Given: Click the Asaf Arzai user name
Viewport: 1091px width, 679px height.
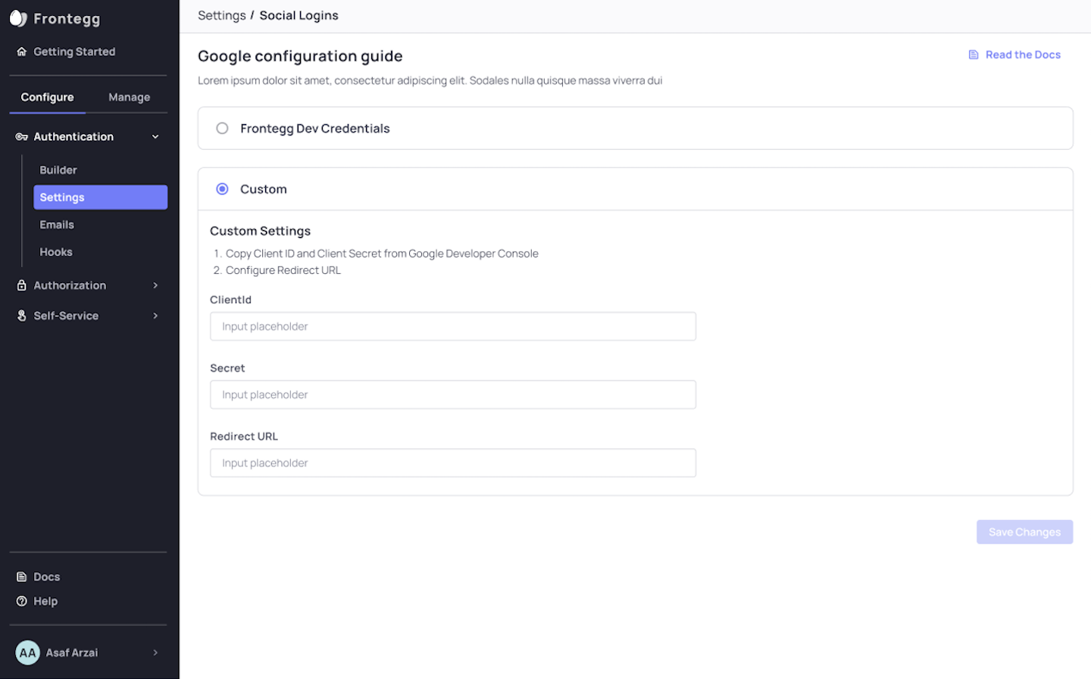Looking at the screenshot, I should pos(72,653).
